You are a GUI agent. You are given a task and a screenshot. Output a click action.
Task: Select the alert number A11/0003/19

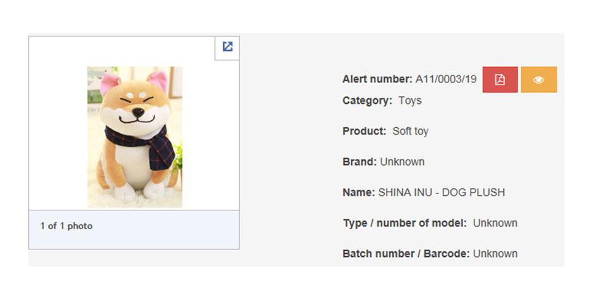click(446, 79)
